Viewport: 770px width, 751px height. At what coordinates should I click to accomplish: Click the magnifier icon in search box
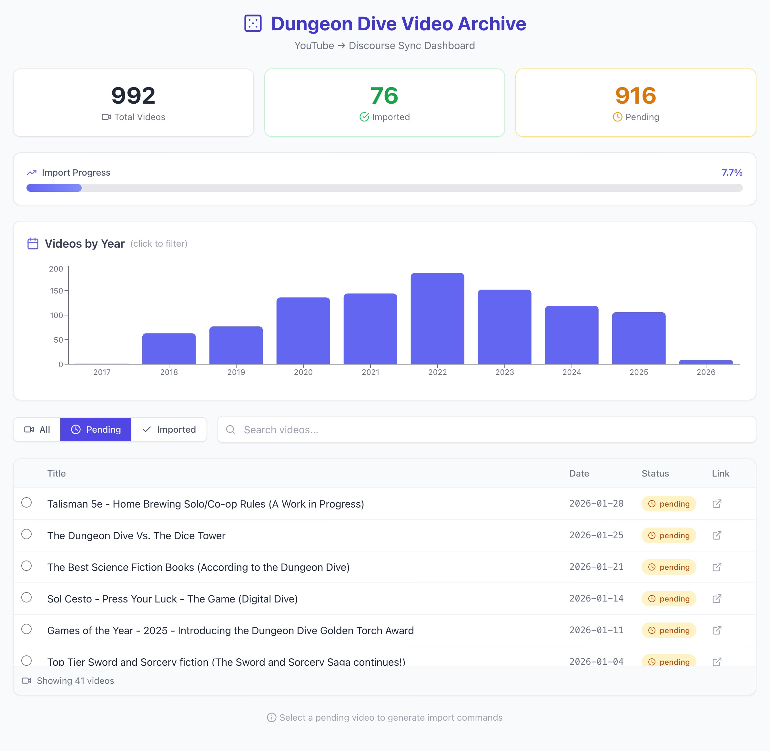[231, 429]
